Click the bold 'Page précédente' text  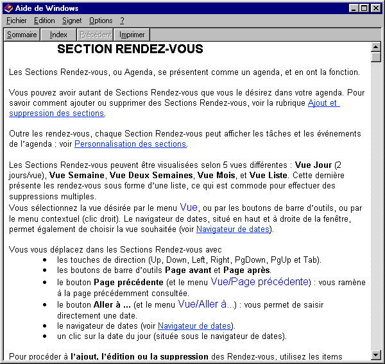point(128,283)
